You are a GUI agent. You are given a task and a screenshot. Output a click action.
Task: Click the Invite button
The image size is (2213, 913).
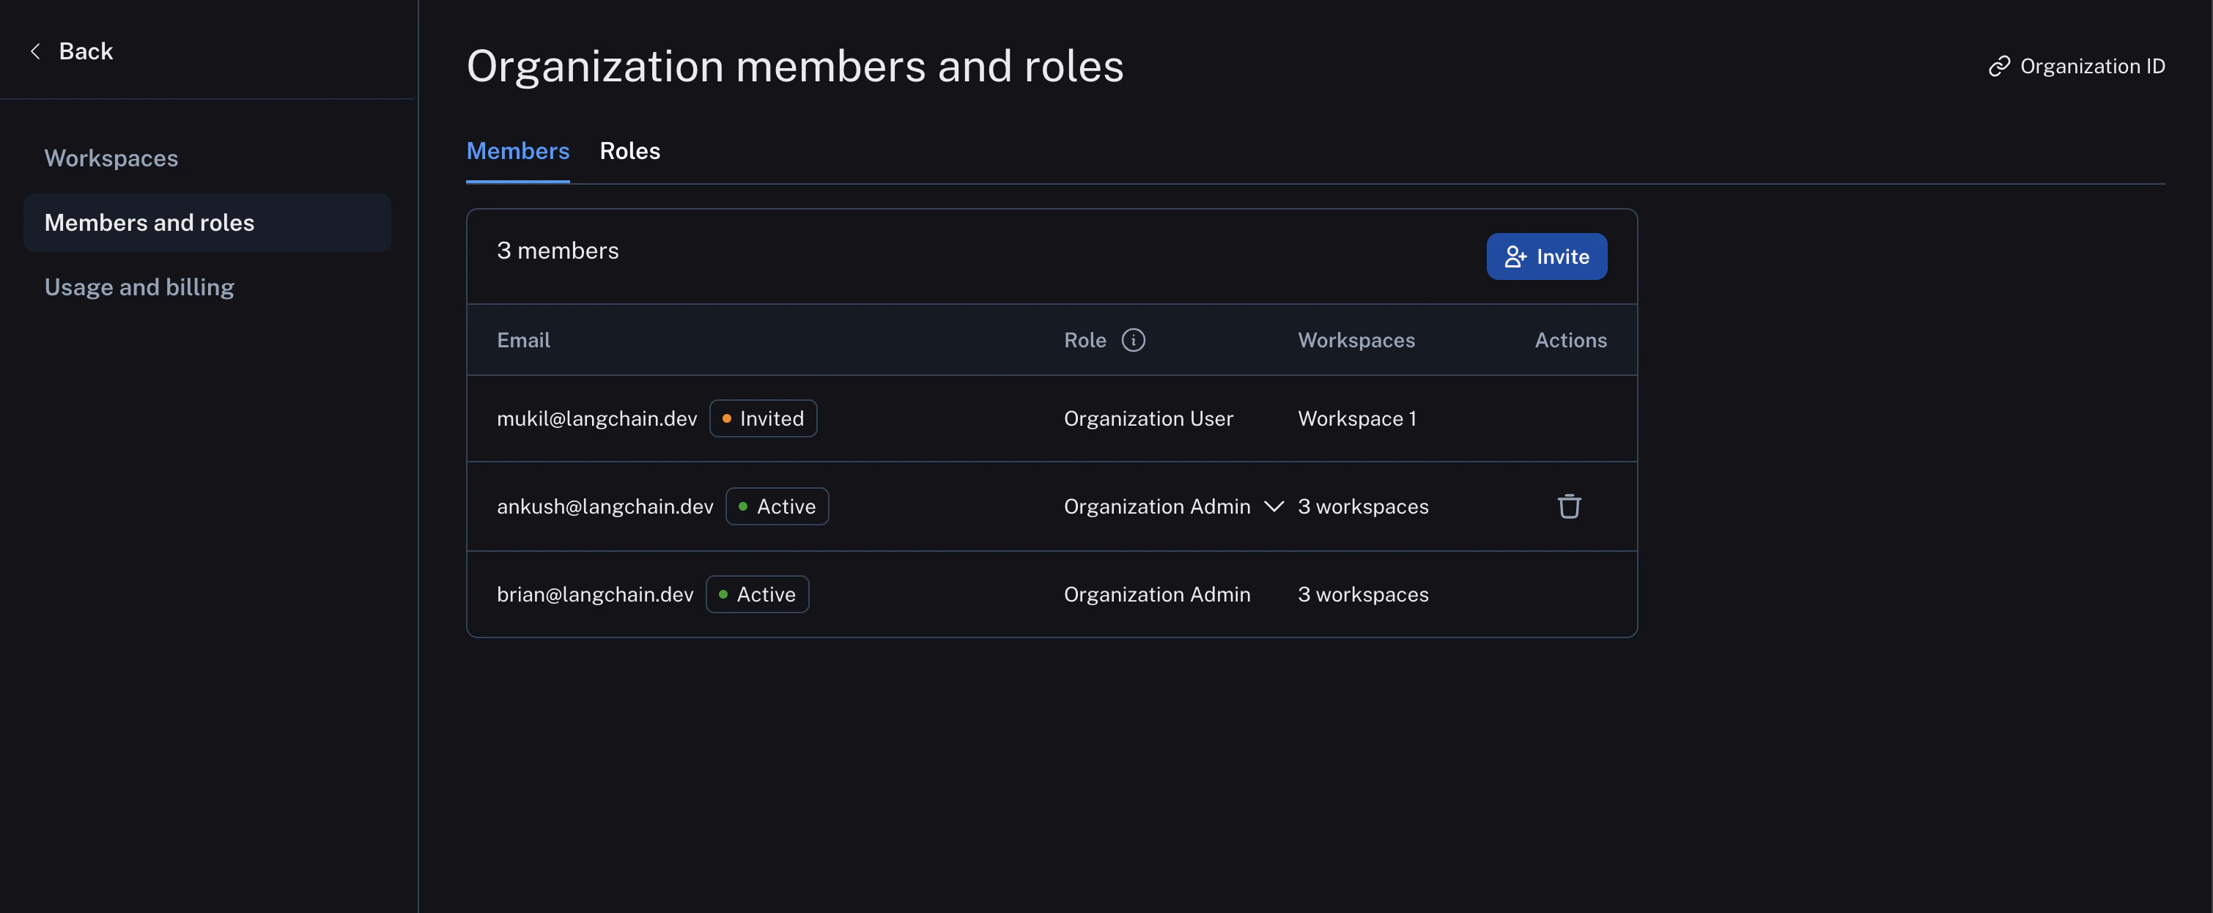[1545, 256]
